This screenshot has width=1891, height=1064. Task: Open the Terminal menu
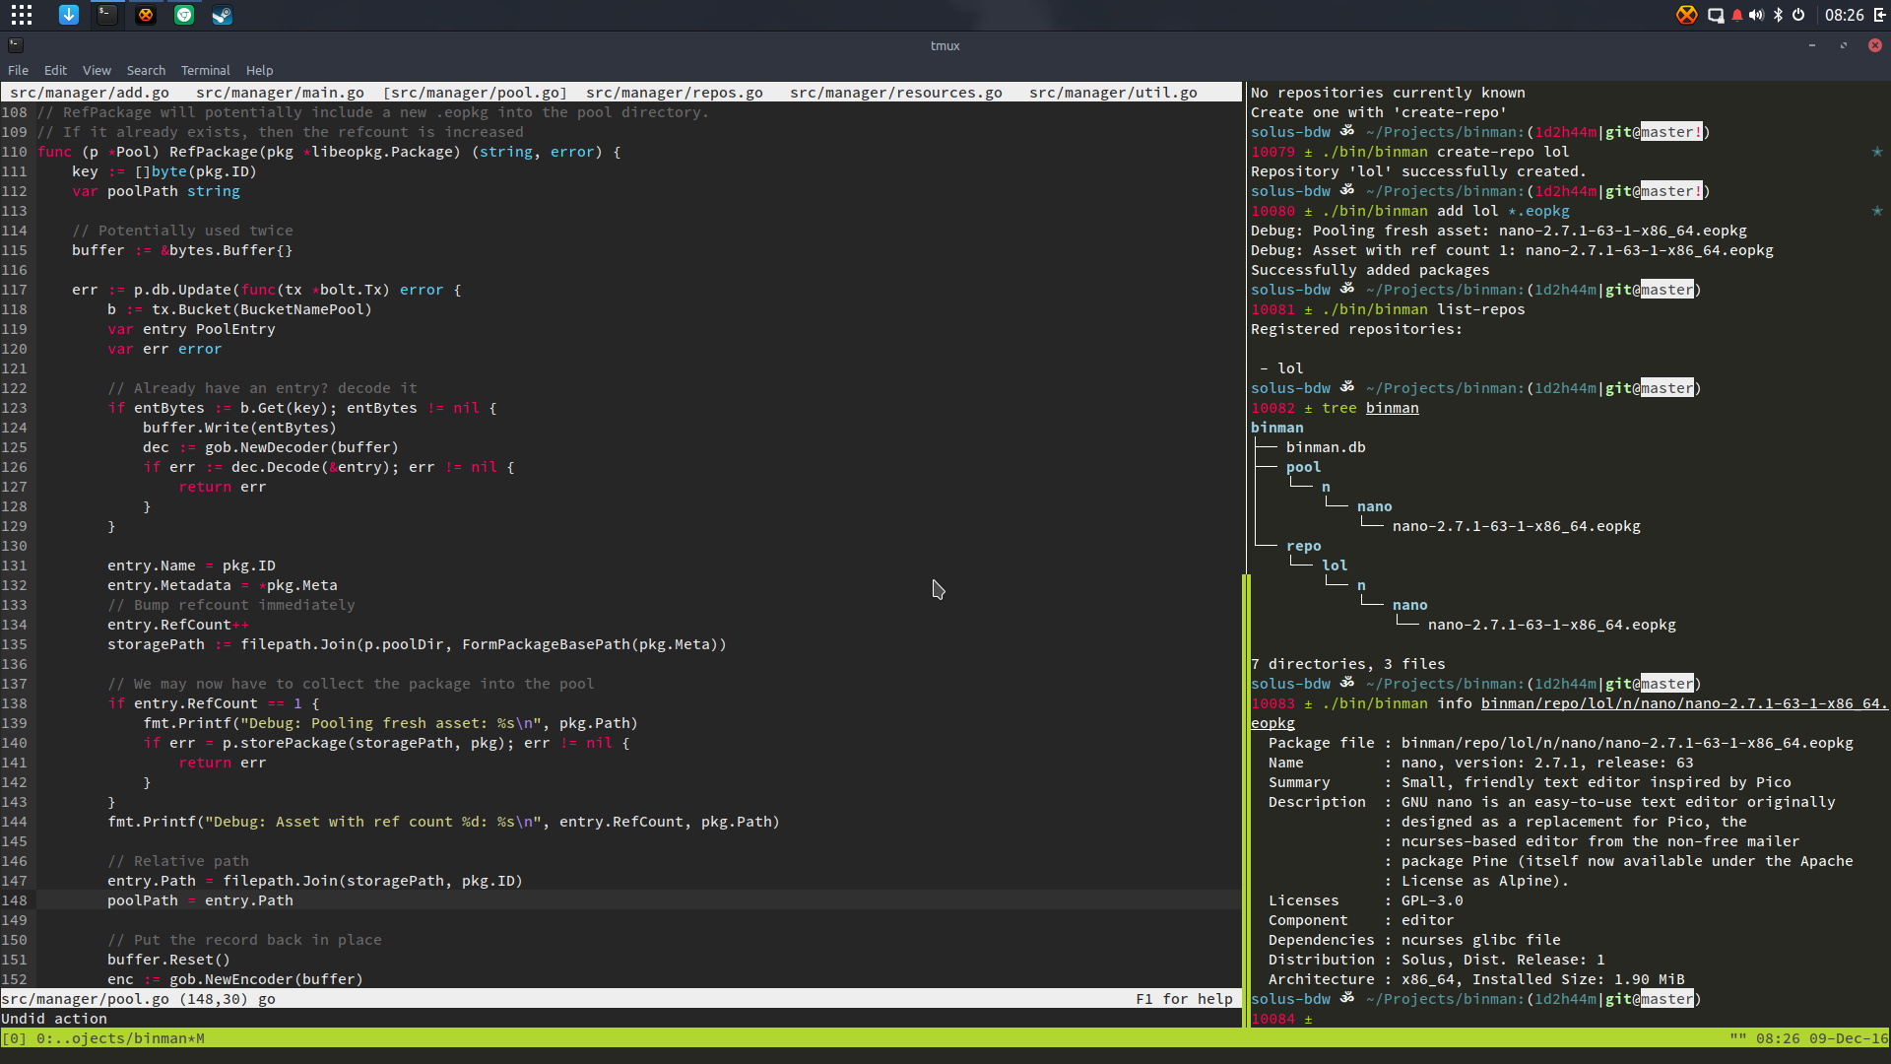[x=205, y=70]
